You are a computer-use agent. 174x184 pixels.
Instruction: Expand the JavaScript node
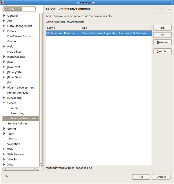coord(4,67)
